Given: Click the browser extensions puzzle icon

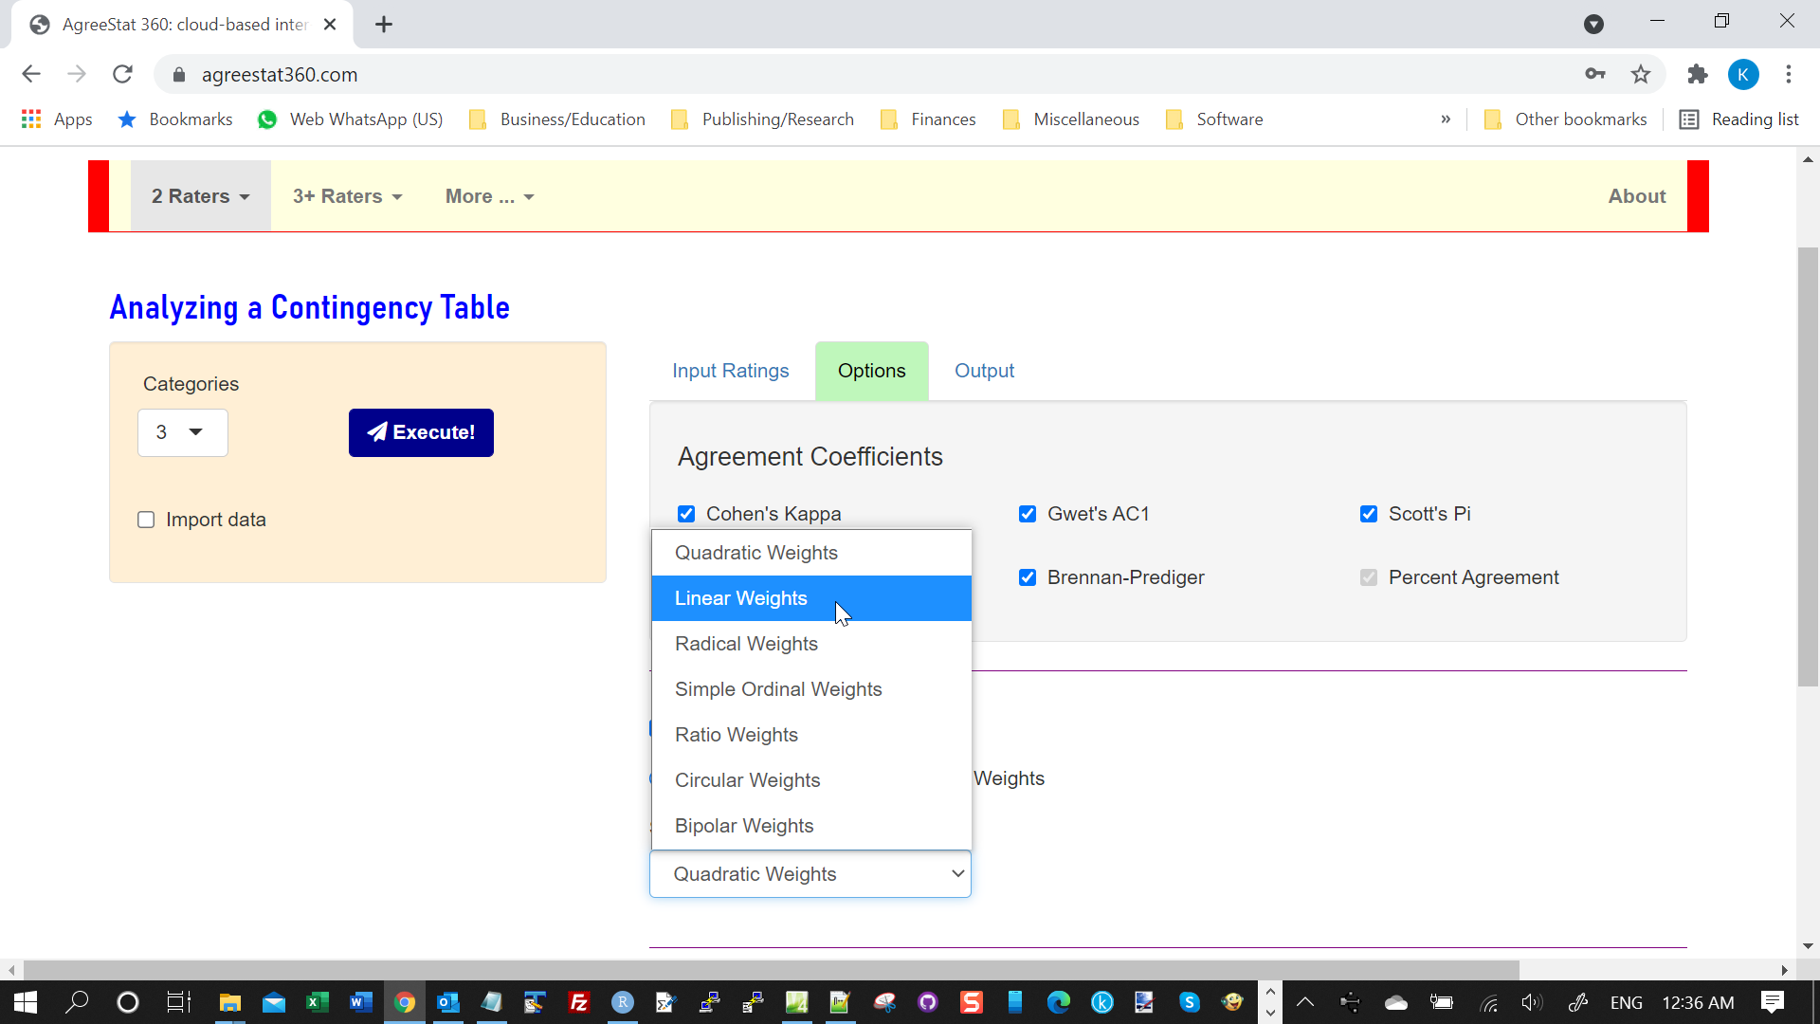Looking at the screenshot, I should 1699,74.
